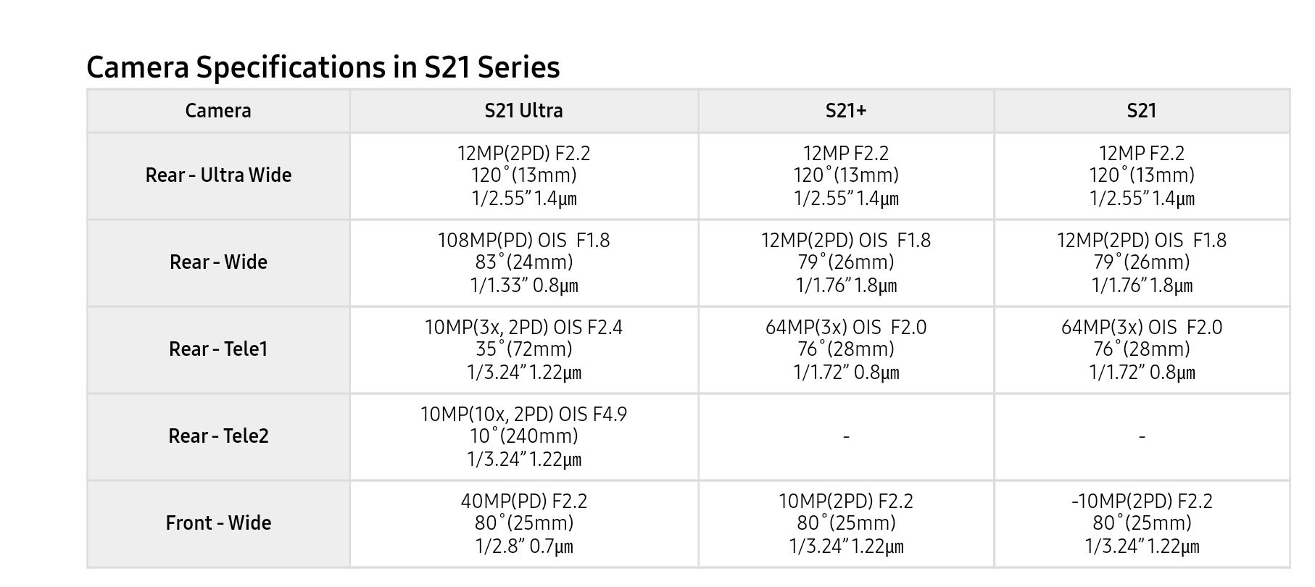
Task: Click the "S21" column header cell
Action: [x=1142, y=111]
